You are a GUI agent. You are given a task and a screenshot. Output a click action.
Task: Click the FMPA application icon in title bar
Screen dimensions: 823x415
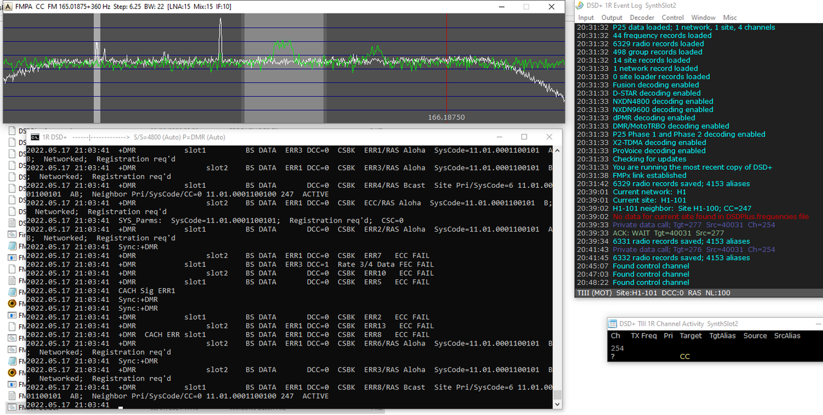coord(8,6)
